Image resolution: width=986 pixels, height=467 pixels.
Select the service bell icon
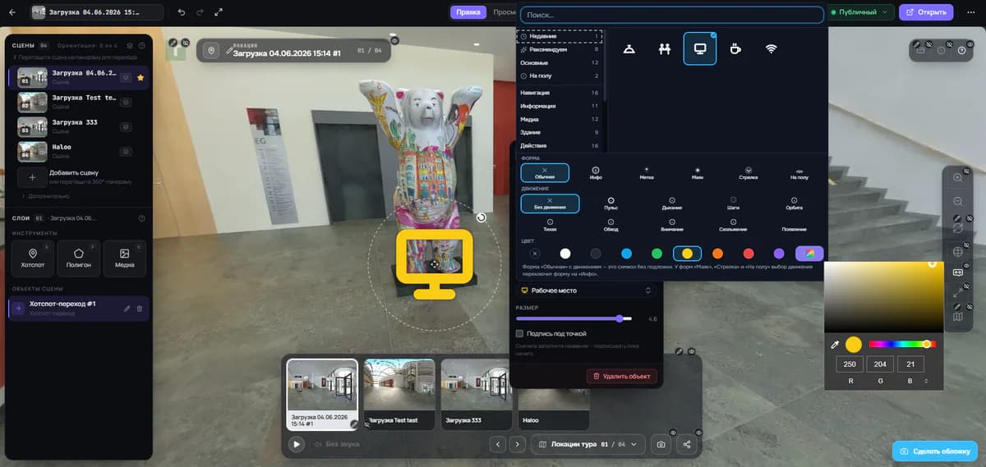click(629, 48)
